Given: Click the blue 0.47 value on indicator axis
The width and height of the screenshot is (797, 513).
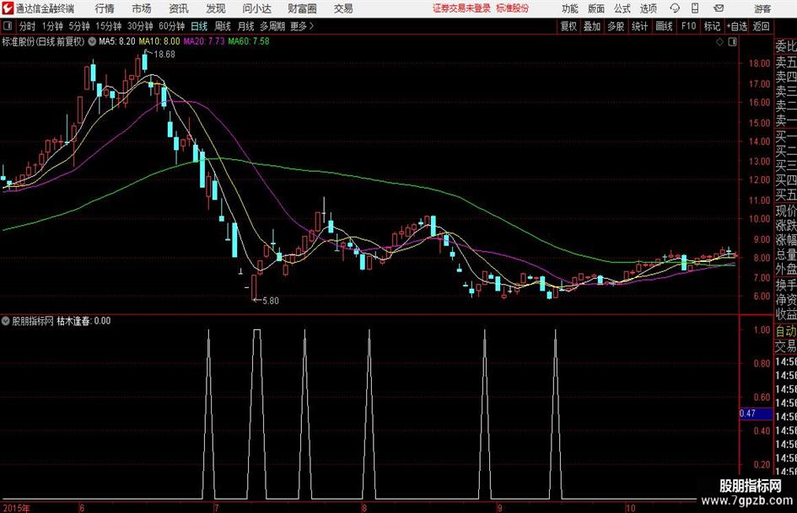Looking at the screenshot, I should click(756, 414).
